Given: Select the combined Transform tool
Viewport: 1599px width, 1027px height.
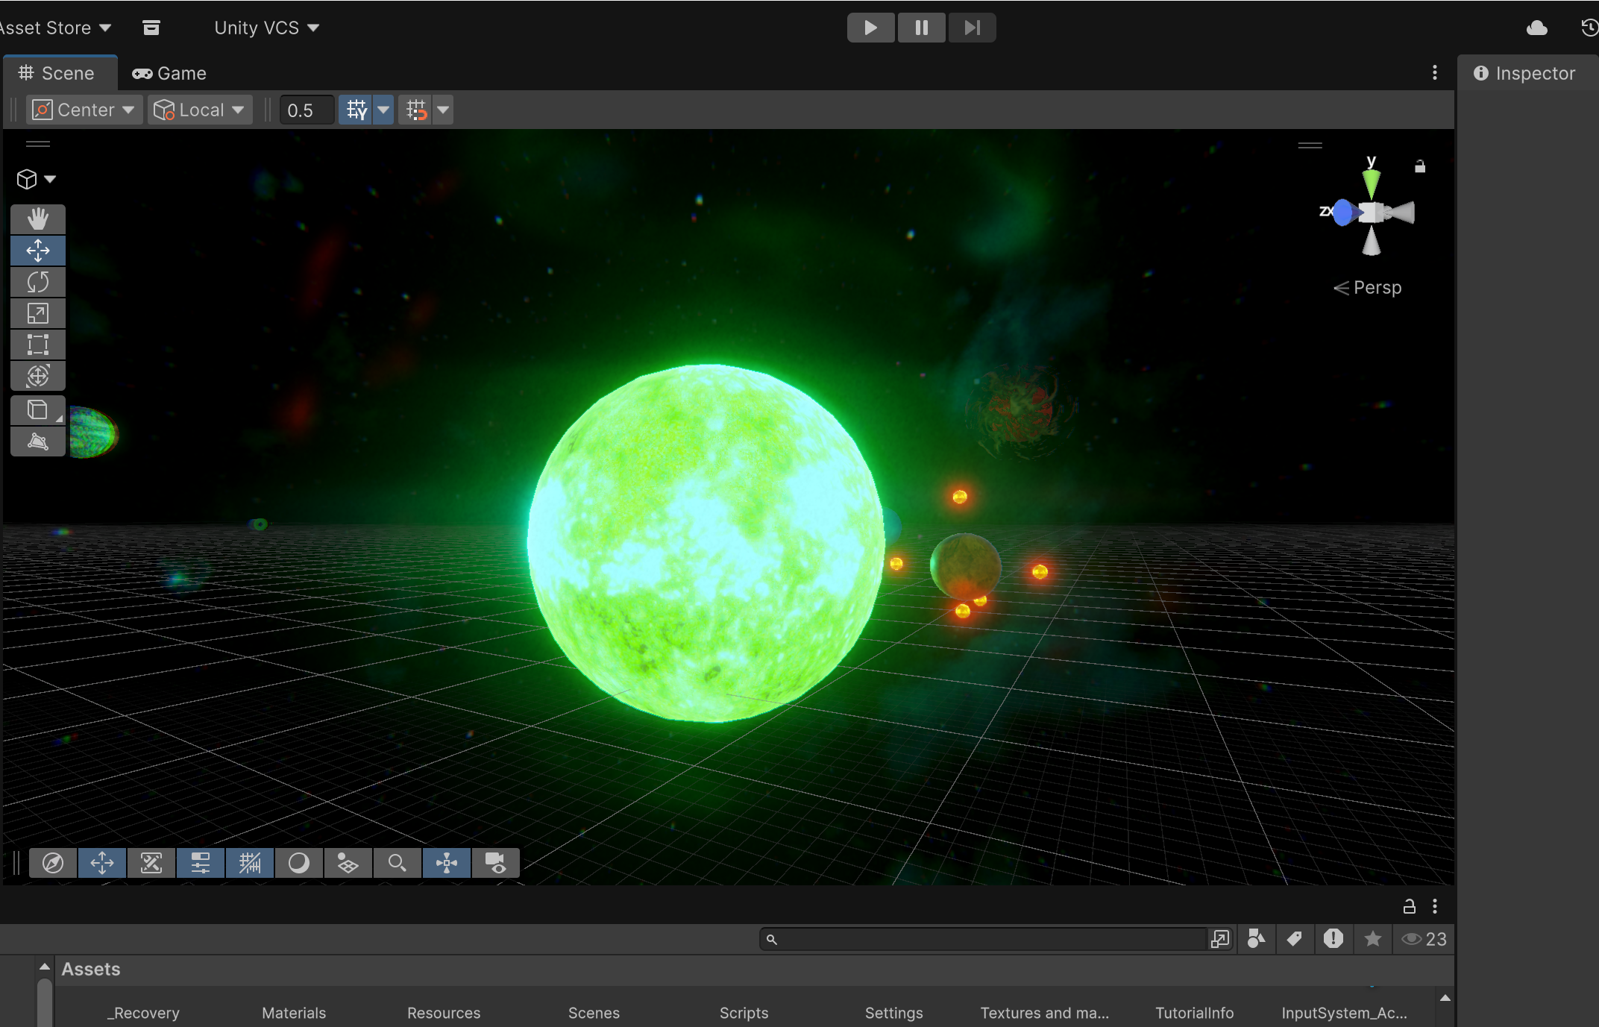Looking at the screenshot, I should (x=38, y=375).
